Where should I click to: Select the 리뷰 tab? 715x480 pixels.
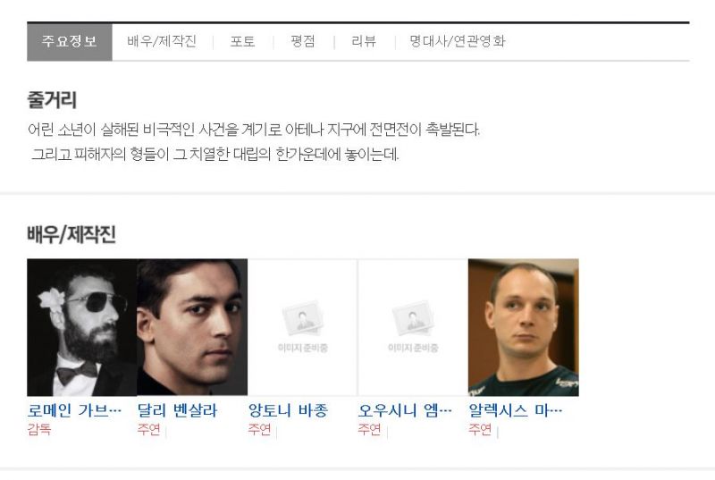(x=364, y=41)
